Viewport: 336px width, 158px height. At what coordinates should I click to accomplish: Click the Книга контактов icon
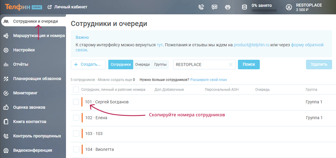(x=6, y=122)
